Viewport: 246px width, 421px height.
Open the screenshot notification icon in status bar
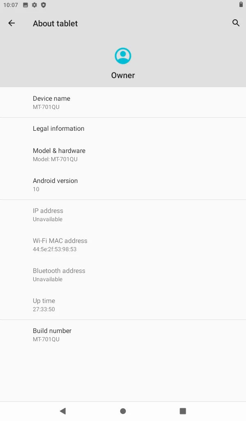click(x=26, y=5)
